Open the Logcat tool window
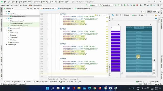Screen dimensions: 163x91 pos(78,82)
